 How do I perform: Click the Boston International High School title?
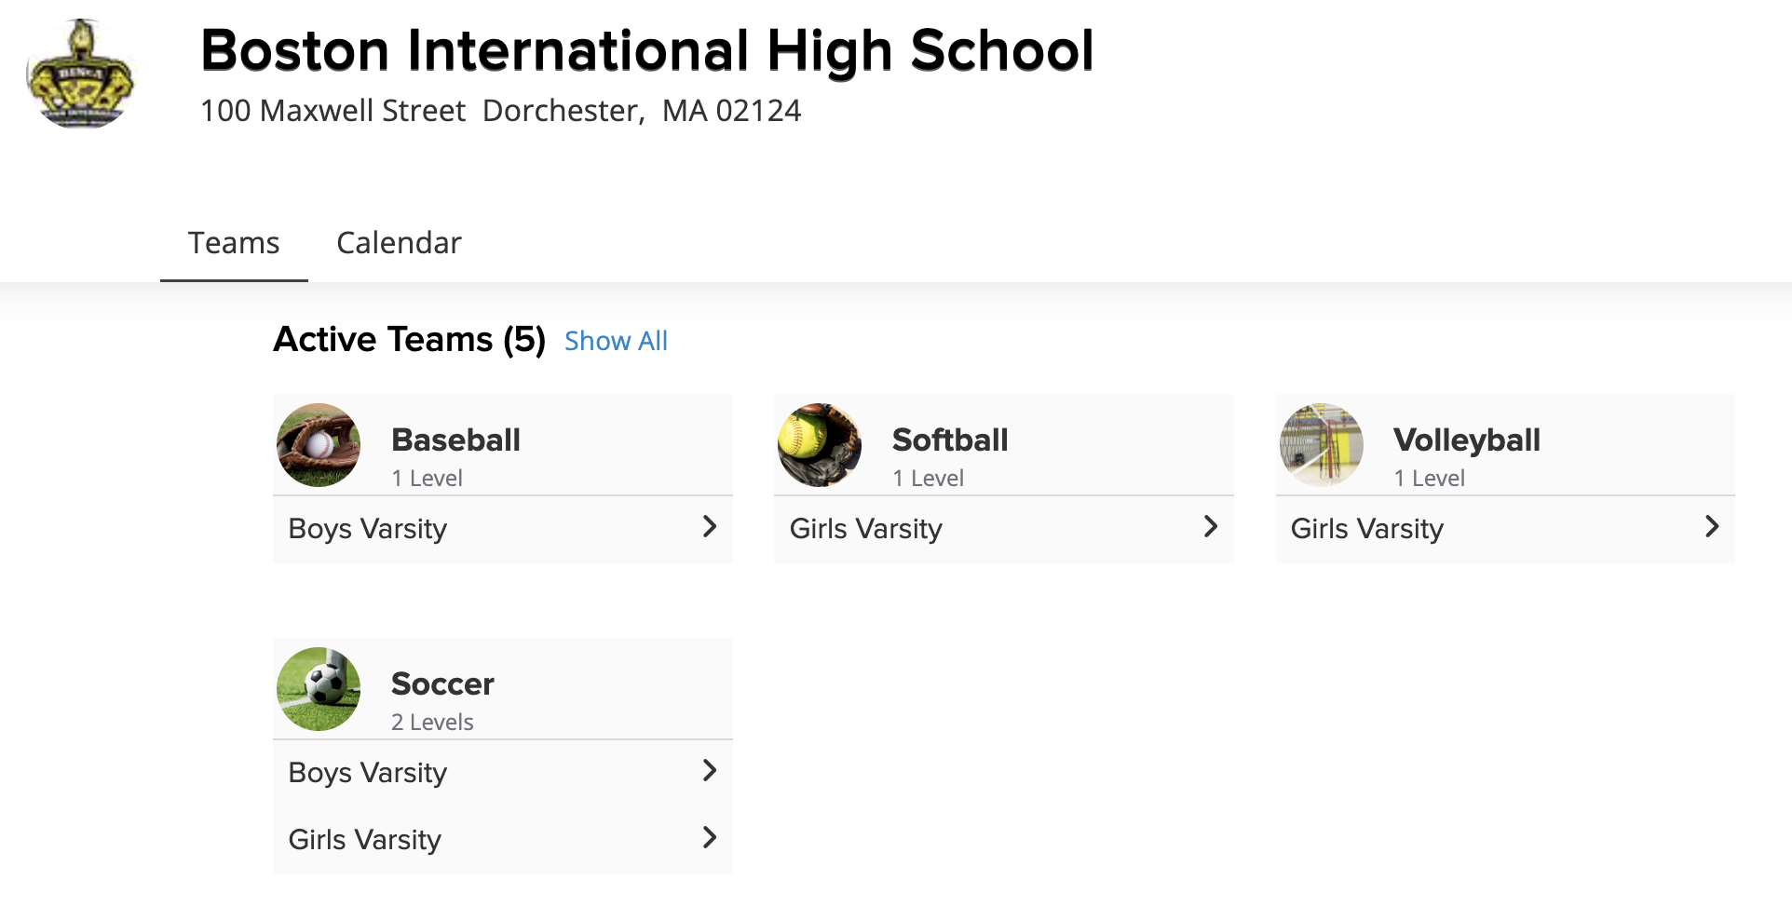647,51
